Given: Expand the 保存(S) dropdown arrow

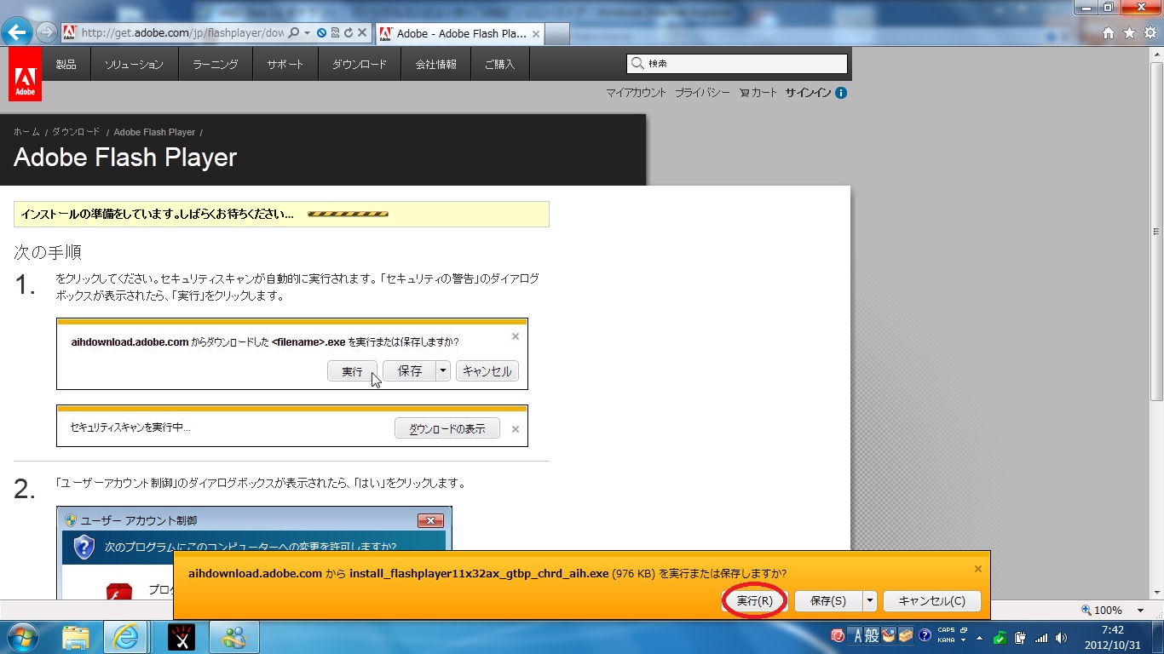Looking at the screenshot, I should (x=870, y=601).
